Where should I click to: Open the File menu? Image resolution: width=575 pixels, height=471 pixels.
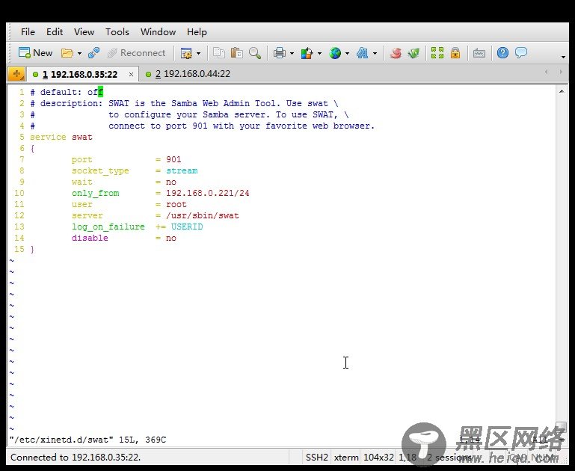click(28, 32)
